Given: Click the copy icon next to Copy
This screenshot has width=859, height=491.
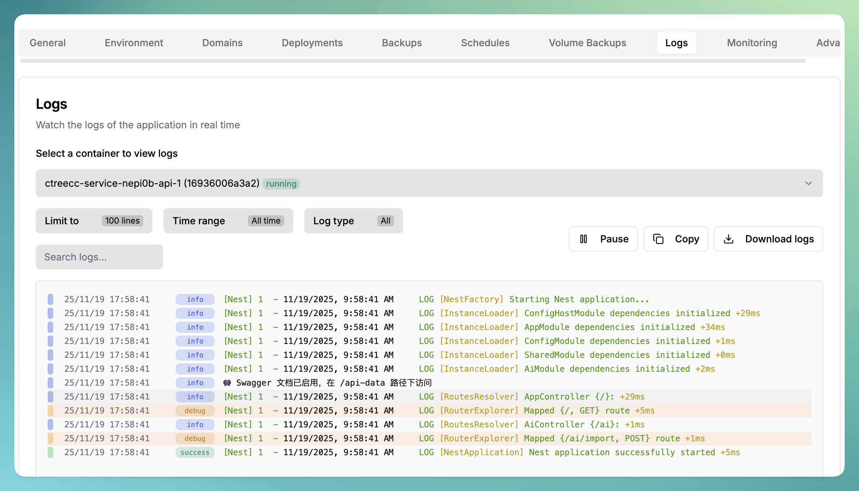Looking at the screenshot, I should tap(658, 239).
